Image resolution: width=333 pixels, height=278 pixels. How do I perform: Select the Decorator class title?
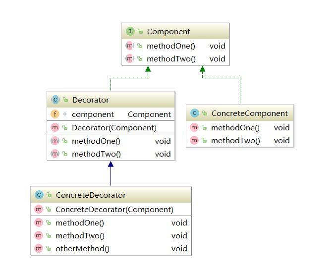click(91, 100)
